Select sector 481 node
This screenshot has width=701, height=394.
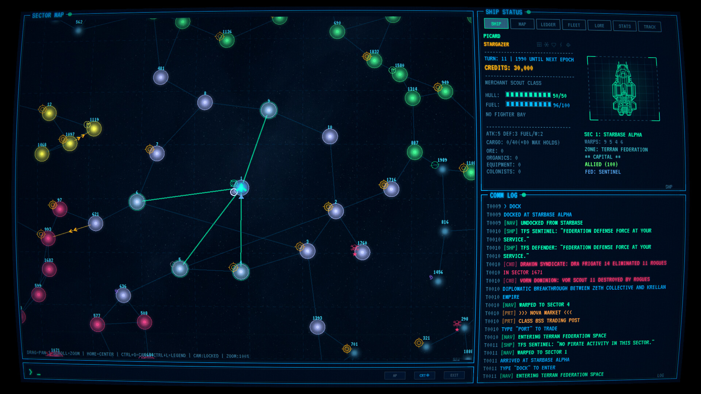(161, 77)
